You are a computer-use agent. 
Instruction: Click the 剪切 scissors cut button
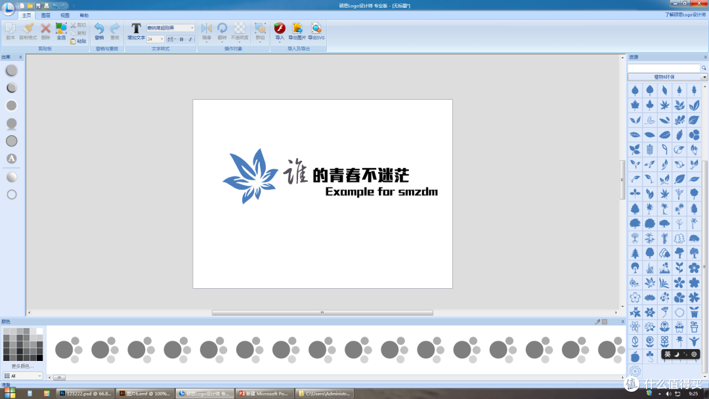click(78, 26)
